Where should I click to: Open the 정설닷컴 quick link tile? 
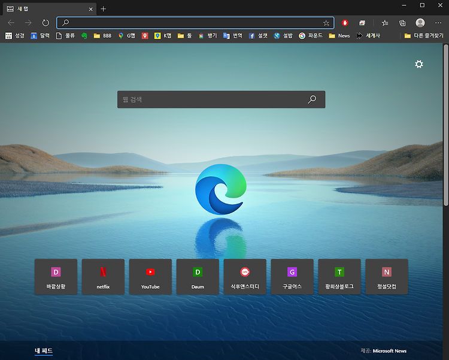click(387, 277)
